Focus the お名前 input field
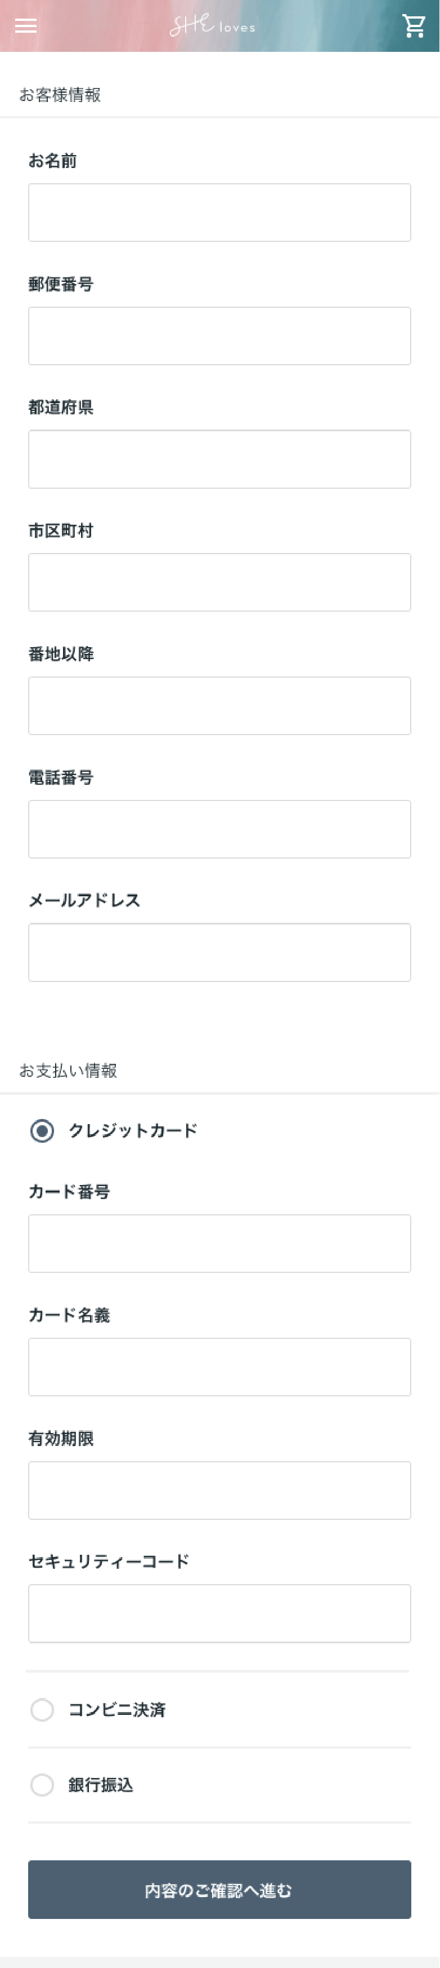The image size is (440, 1968). tap(219, 213)
